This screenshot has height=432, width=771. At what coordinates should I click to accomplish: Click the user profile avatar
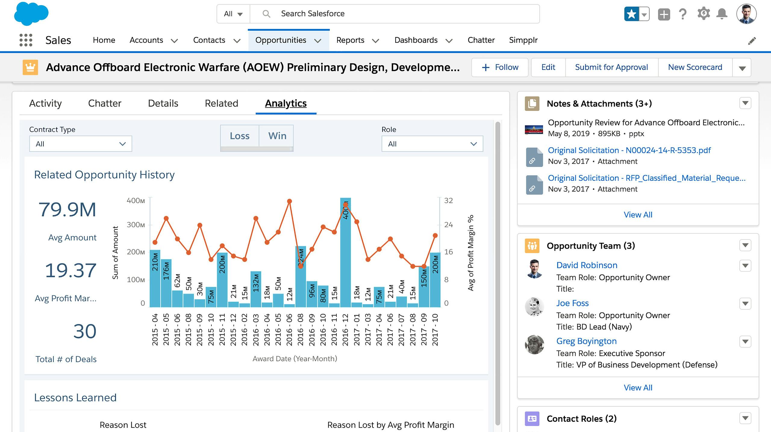[746, 14]
